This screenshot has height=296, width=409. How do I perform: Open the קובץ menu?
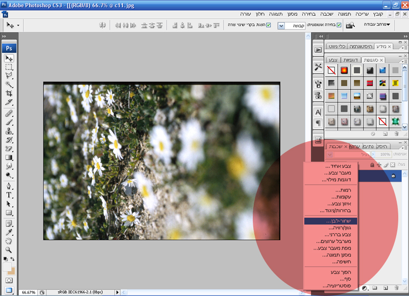pyautogui.click(x=378, y=14)
